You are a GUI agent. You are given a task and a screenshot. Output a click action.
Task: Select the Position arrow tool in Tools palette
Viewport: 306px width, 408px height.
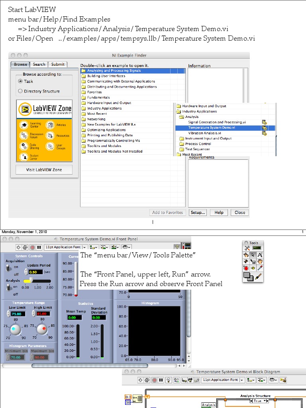[253, 255]
